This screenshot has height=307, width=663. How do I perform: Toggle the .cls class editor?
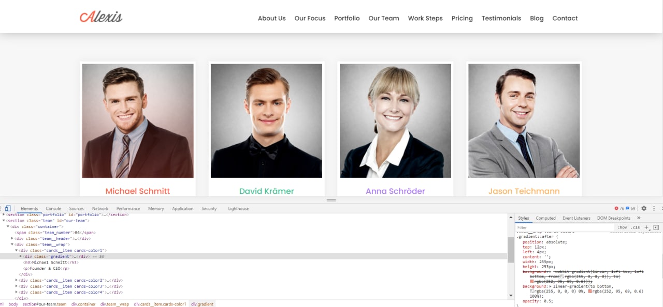[635, 227]
